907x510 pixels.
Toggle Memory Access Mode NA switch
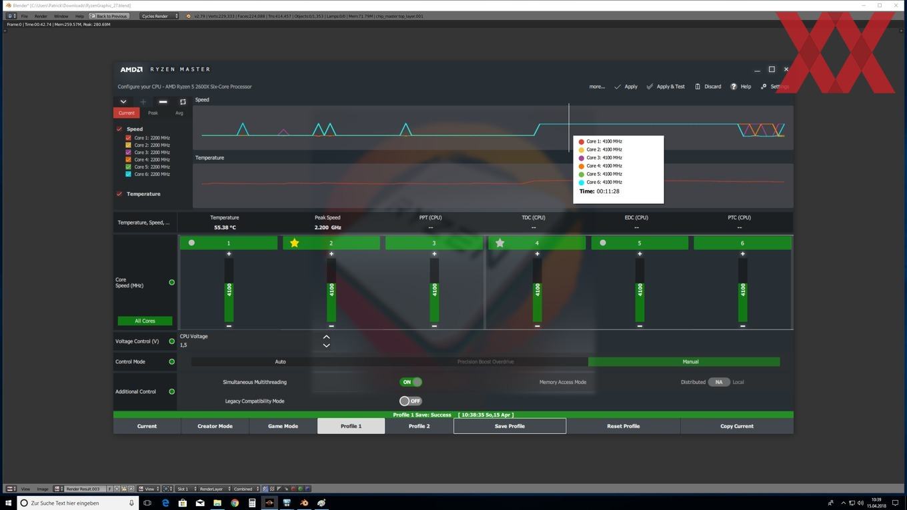tap(719, 382)
